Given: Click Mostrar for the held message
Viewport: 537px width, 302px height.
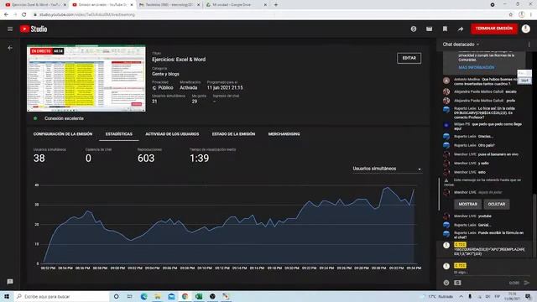Looking at the screenshot, I should coord(467,204).
